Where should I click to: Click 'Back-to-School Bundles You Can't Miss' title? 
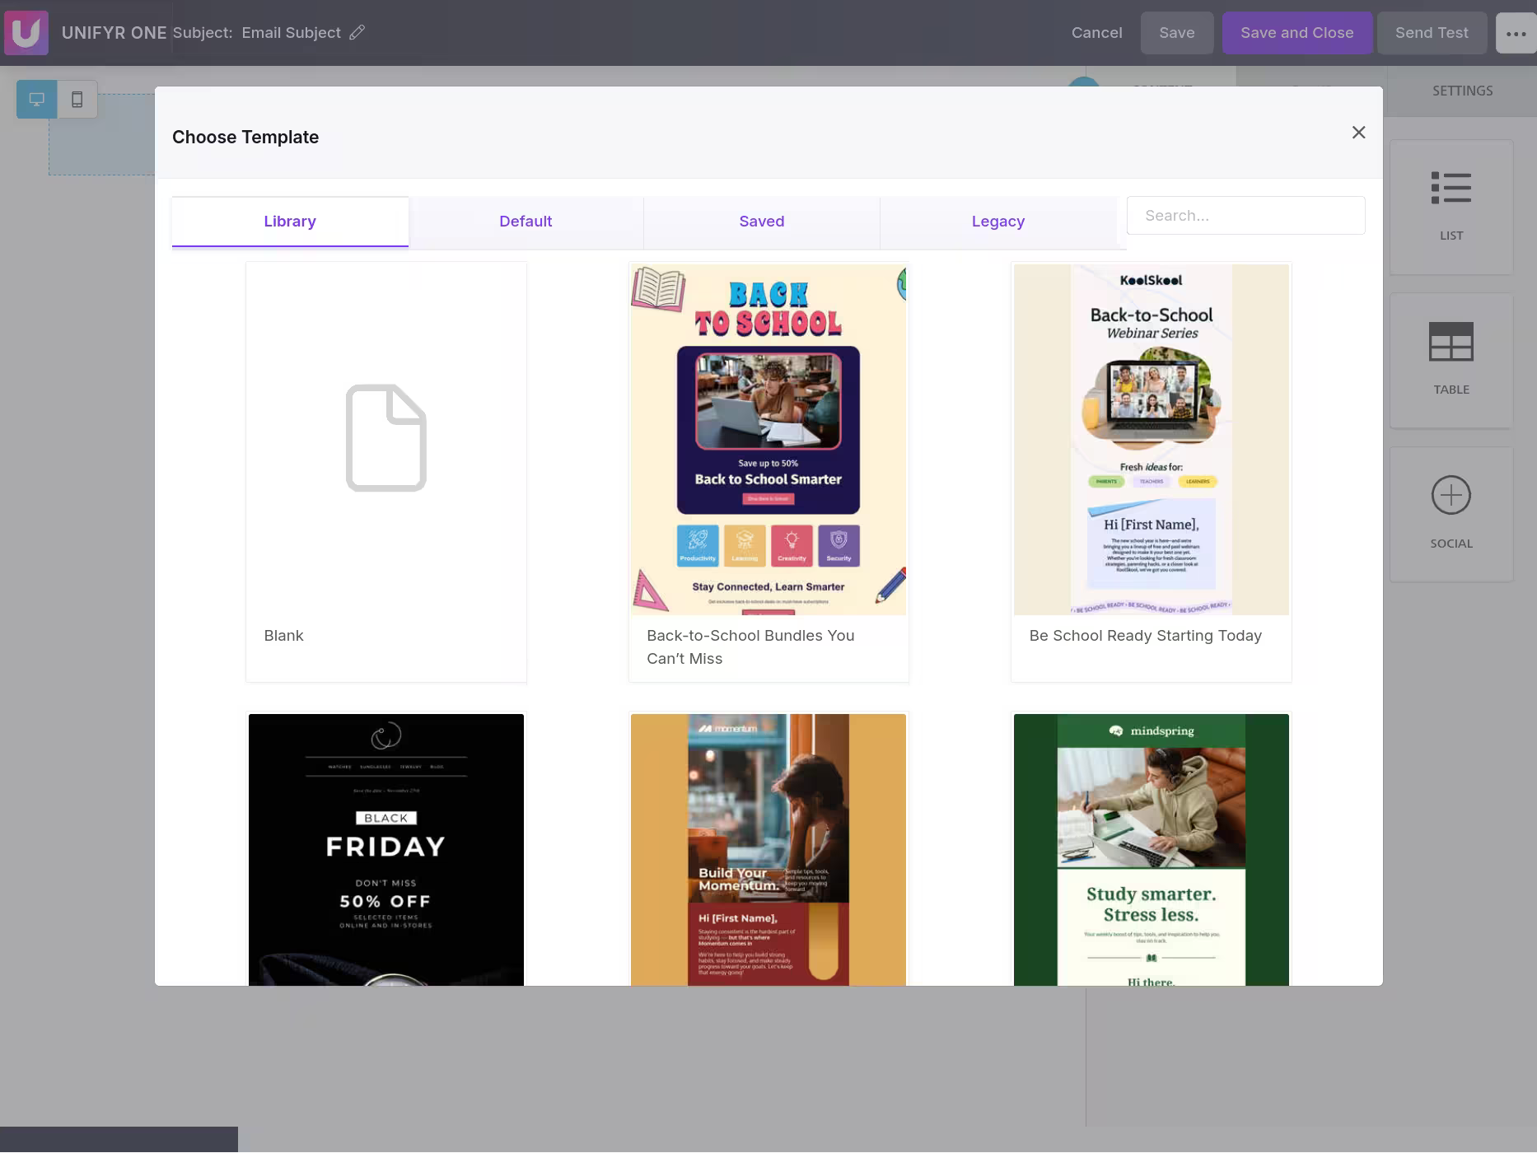[x=750, y=647]
